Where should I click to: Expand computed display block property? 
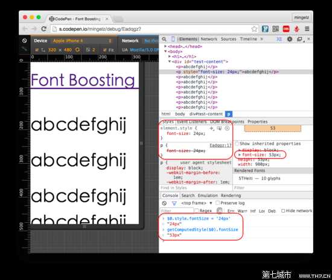point(240,150)
